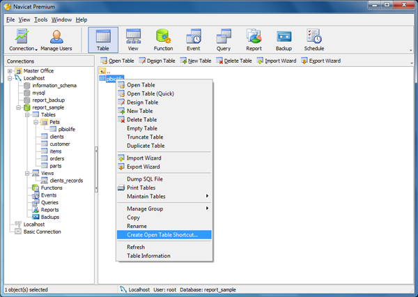Switch to Function objects

click(x=163, y=40)
